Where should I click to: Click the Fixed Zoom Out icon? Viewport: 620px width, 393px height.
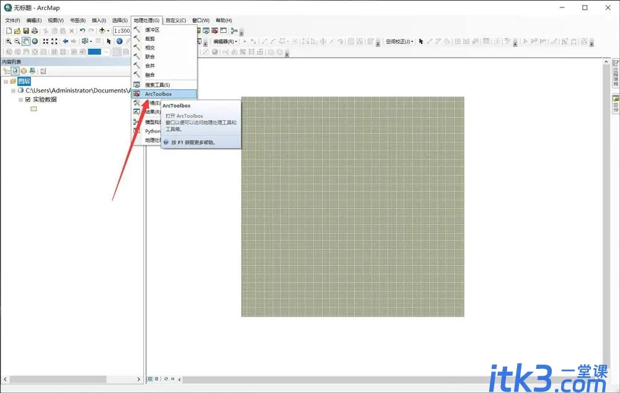(x=55, y=41)
